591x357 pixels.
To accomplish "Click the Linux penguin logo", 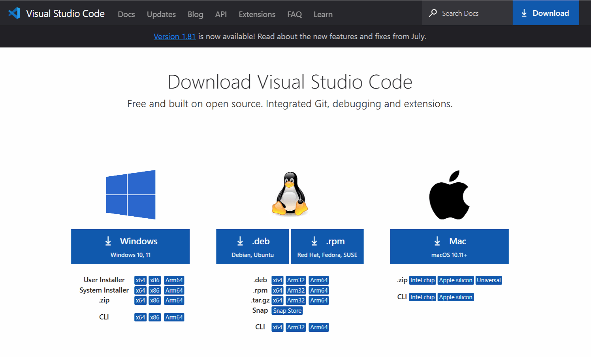I will pyautogui.click(x=290, y=194).
